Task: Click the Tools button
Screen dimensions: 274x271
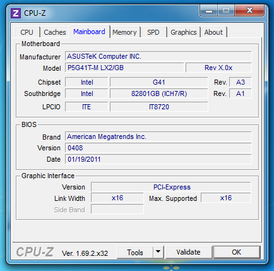Action: click(135, 252)
